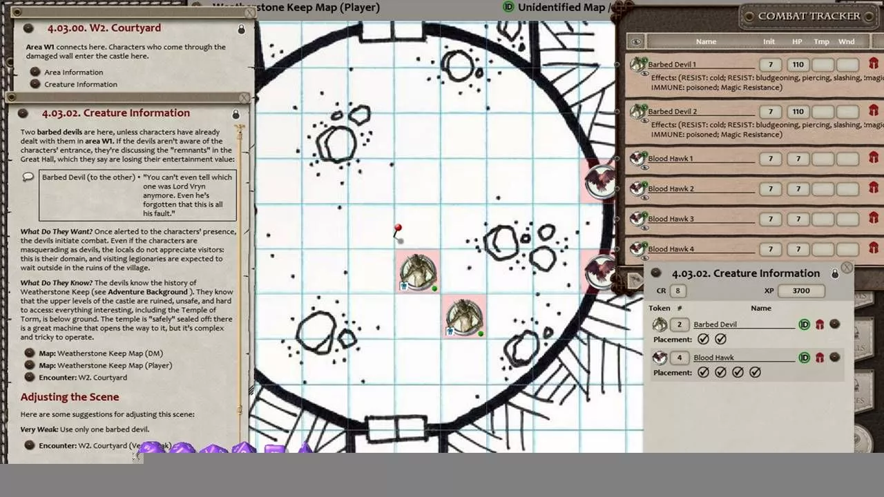Viewport: 884px width, 497px height.
Task: Toggle the ID icon for Barbed Devil in encounter
Action: pos(805,324)
